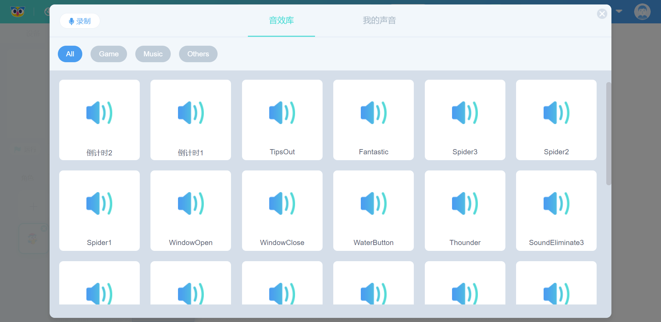Show the Others sound category
661x322 pixels.
198,54
